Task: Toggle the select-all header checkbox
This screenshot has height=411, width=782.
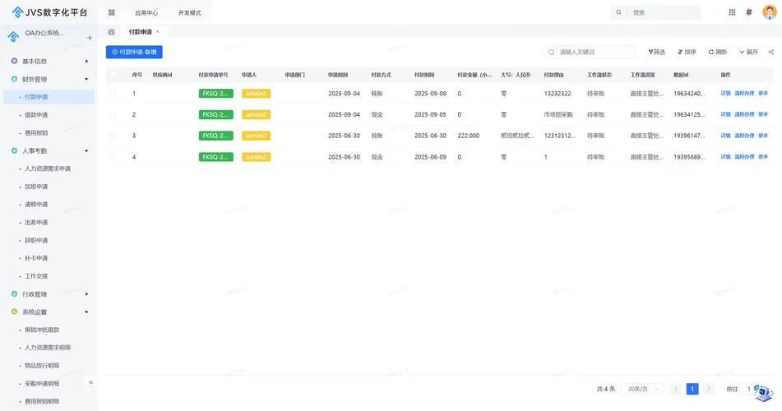Action: point(113,75)
